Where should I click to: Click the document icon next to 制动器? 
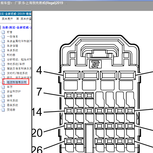[x=3, y=55]
